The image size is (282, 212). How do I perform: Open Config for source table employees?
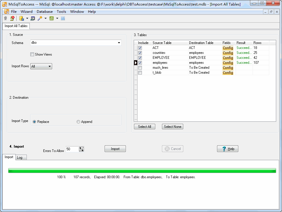(228, 63)
